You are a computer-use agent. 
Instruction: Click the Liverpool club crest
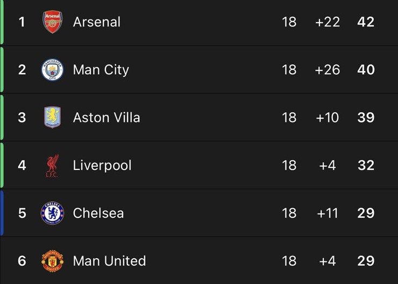[53, 165]
